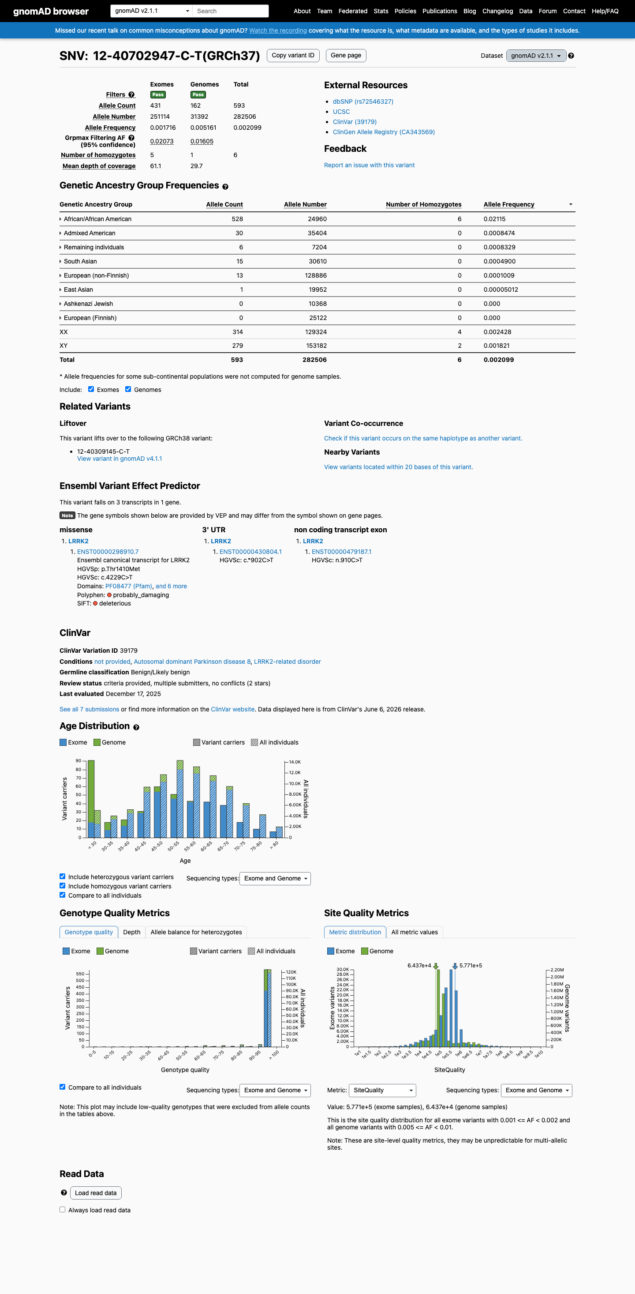
Task: Open the Help/FAQ menu item
Action: 605,11
